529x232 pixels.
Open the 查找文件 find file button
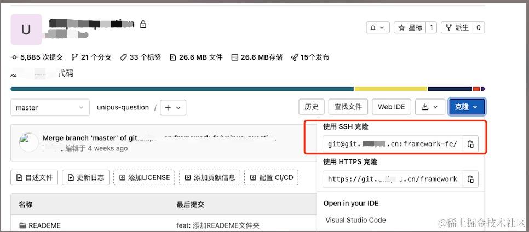click(348, 107)
